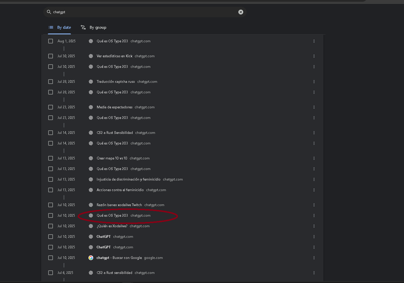The width and height of the screenshot is (404, 283).
Task: Tick checkbox for Jul 6 CS2 a Rust sensibilidad
Action: (x=50, y=273)
